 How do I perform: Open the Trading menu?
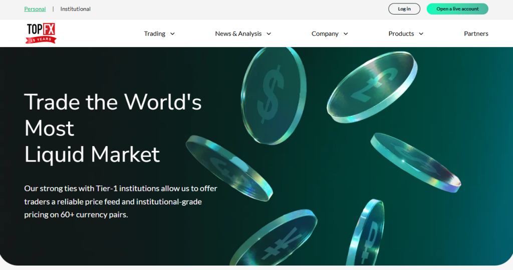[x=155, y=34]
